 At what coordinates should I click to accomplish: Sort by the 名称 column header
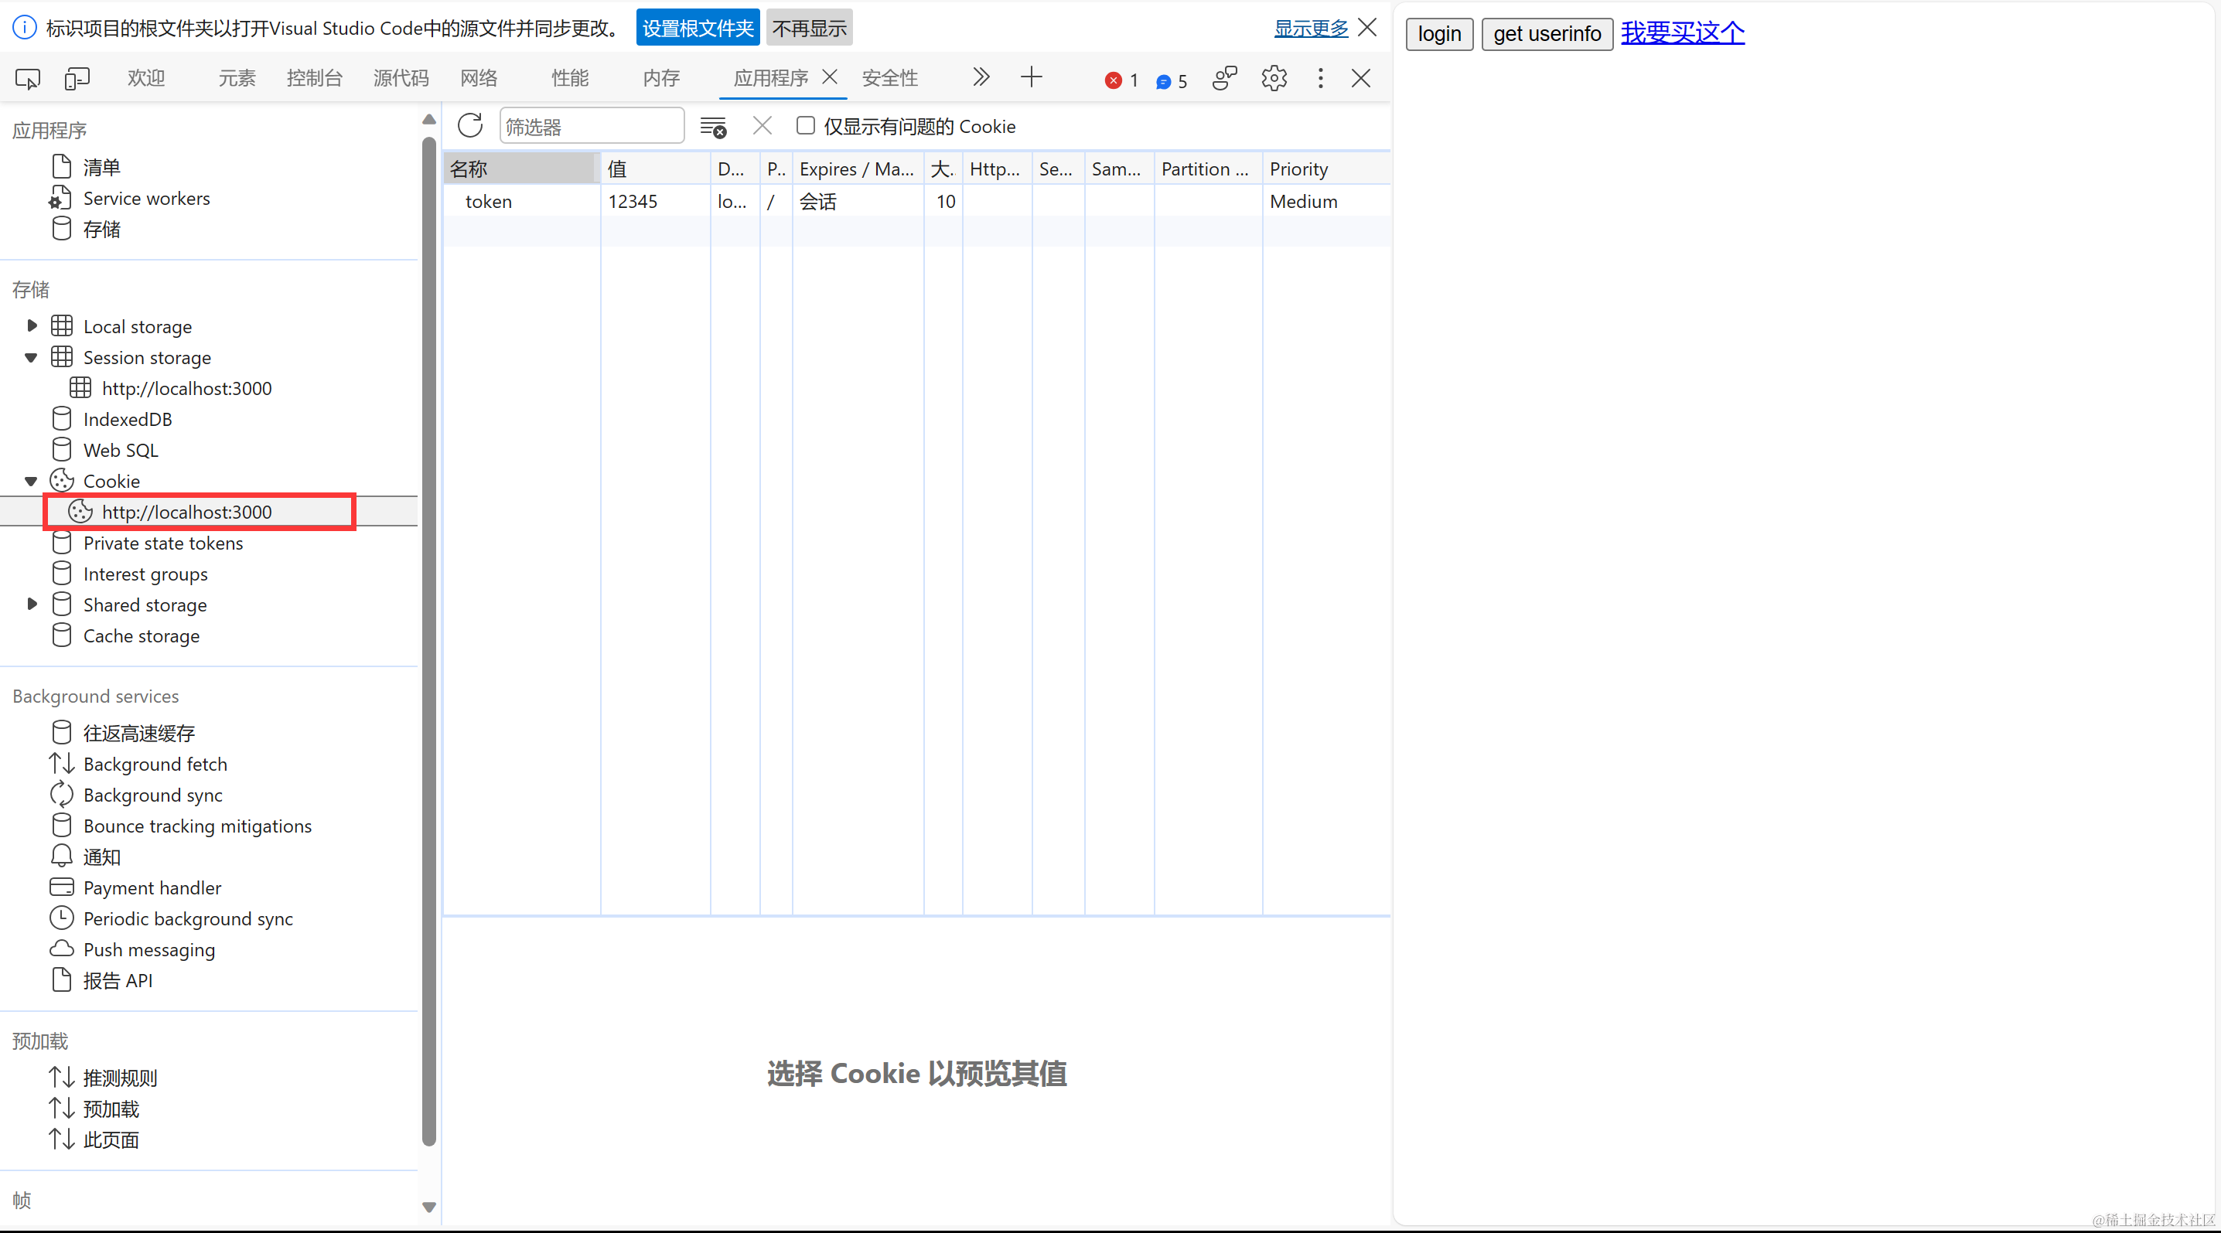522,169
